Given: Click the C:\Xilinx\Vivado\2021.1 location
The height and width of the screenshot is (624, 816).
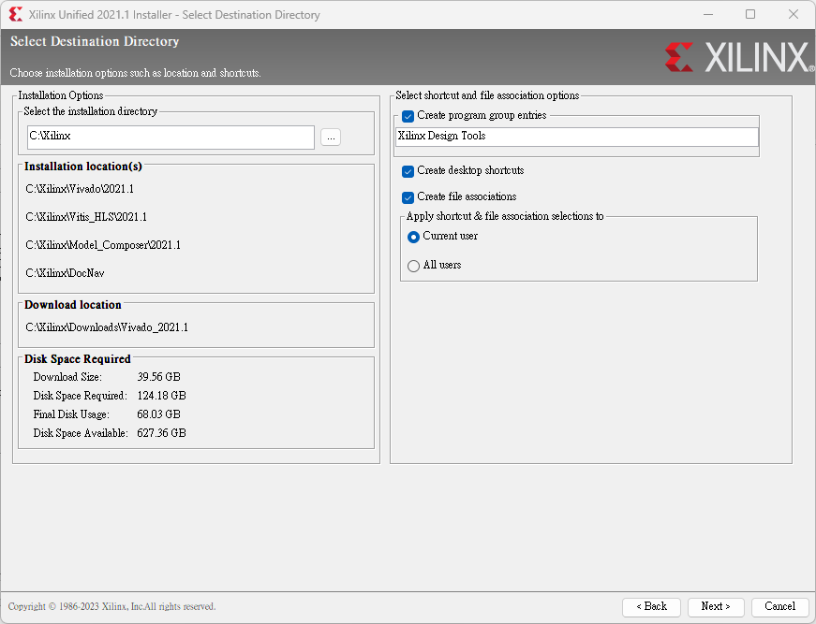Looking at the screenshot, I should coord(80,189).
